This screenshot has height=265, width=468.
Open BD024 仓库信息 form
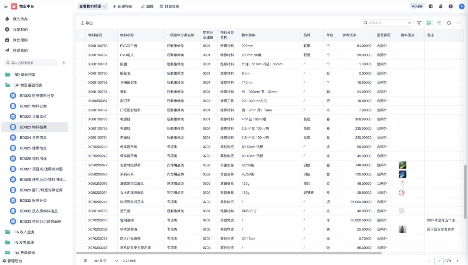35,137
